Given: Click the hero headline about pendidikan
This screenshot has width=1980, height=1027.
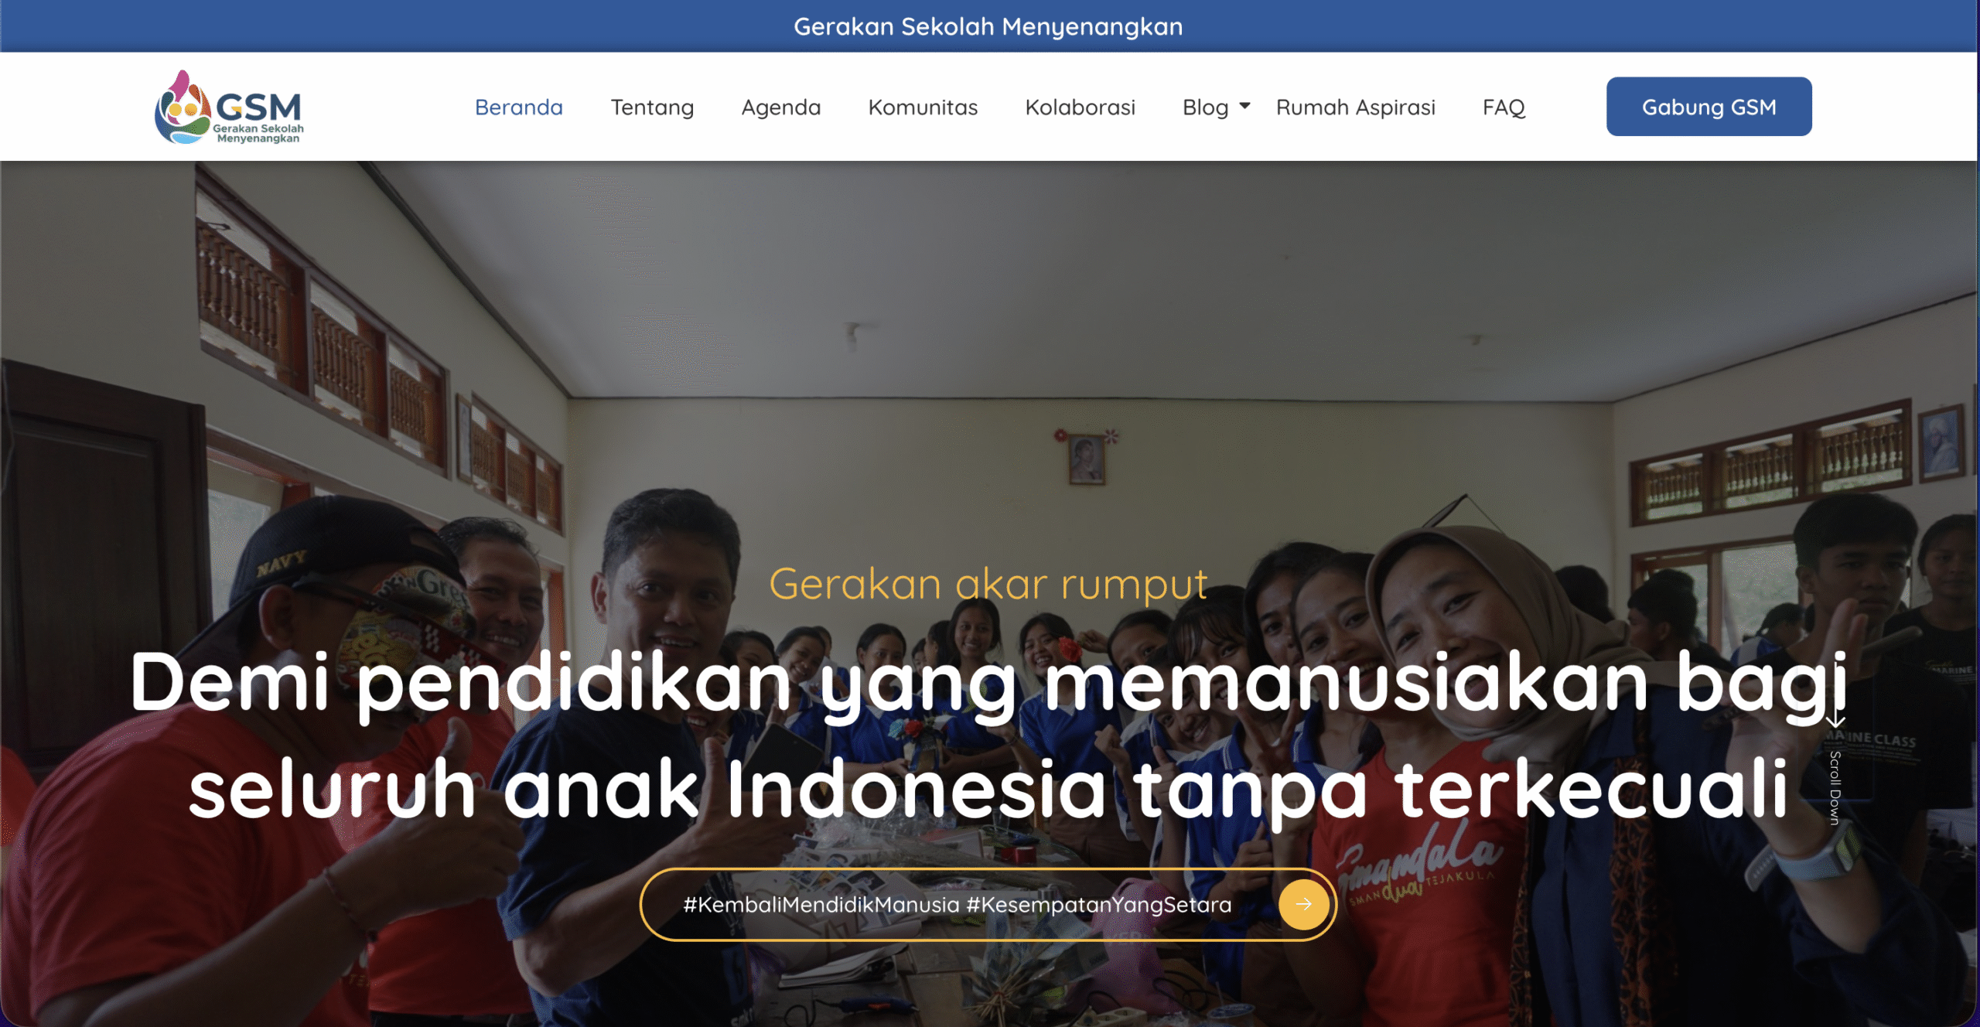Looking at the screenshot, I should click(988, 735).
